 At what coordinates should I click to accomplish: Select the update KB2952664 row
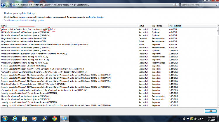(x=91, y=32)
